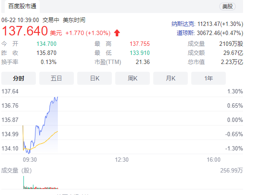Click the 12:30 time axis label
Viewport: 256px width, 195px height.
click(122, 160)
